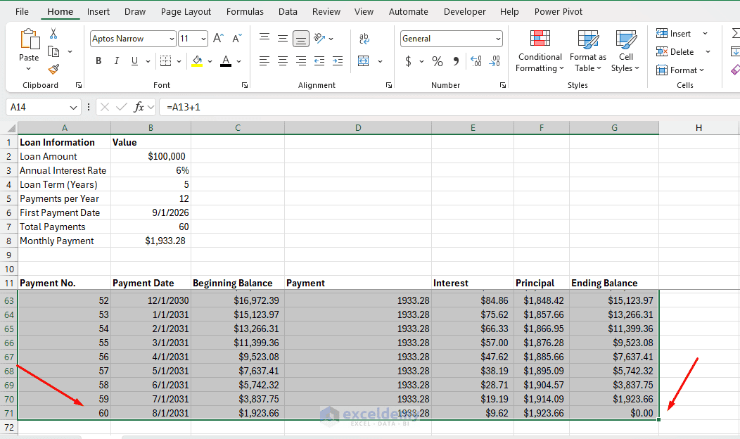
Task: Set Bottom Align vertical alignment
Action: tap(301, 39)
